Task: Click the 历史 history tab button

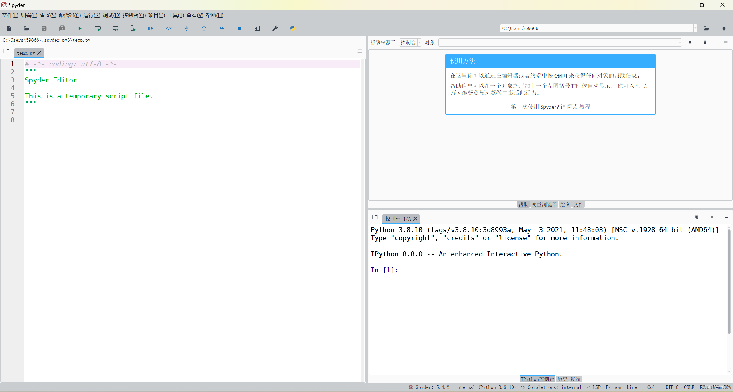Action: coord(562,379)
